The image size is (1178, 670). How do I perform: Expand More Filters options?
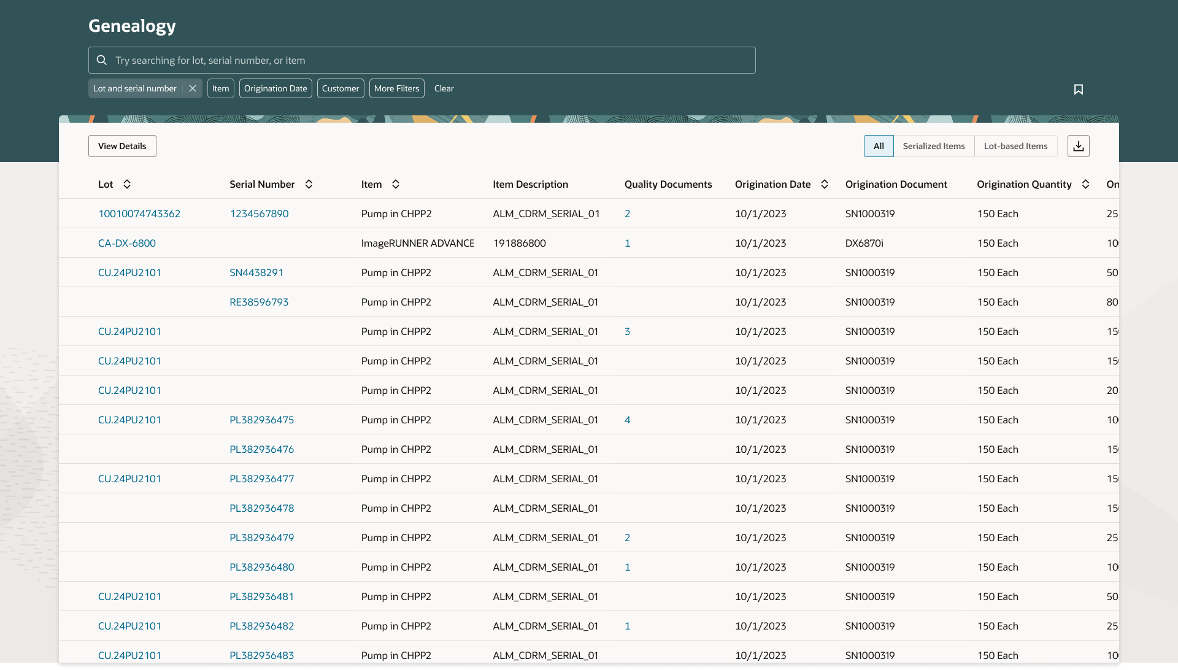[x=396, y=88]
